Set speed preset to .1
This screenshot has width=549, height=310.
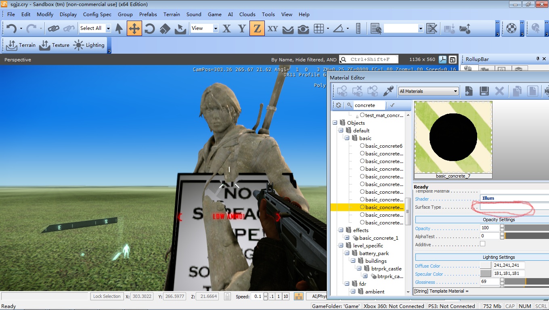(272, 296)
